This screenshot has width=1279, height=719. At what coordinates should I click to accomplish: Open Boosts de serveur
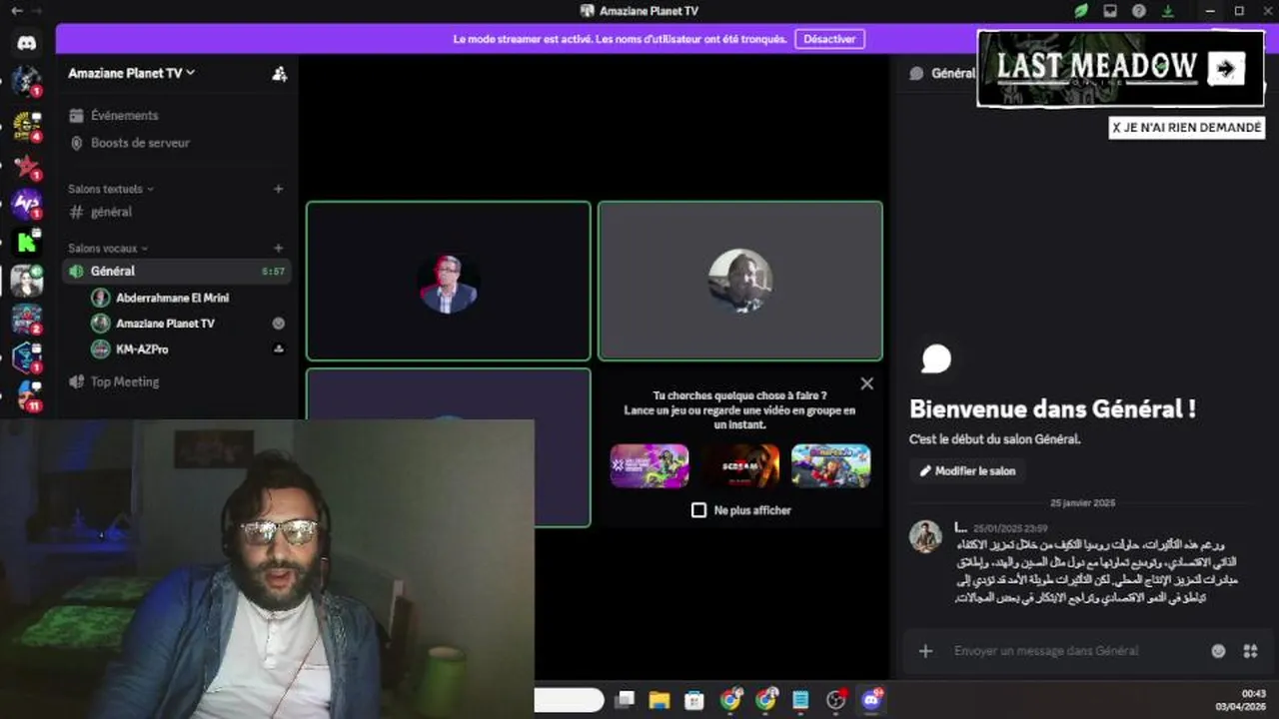(129, 143)
